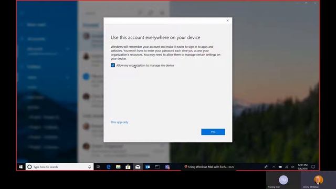
Task: Open the Action Center notifications icon
Action: coord(313,167)
